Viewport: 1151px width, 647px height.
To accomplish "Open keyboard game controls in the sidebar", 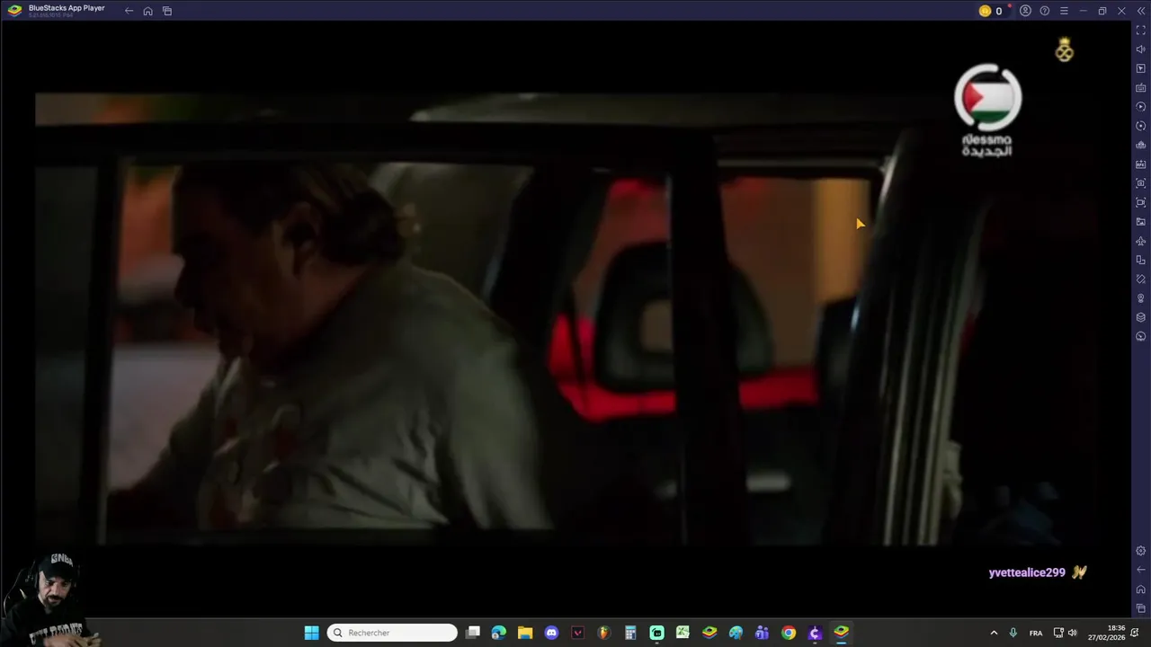I will point(1141,88).
